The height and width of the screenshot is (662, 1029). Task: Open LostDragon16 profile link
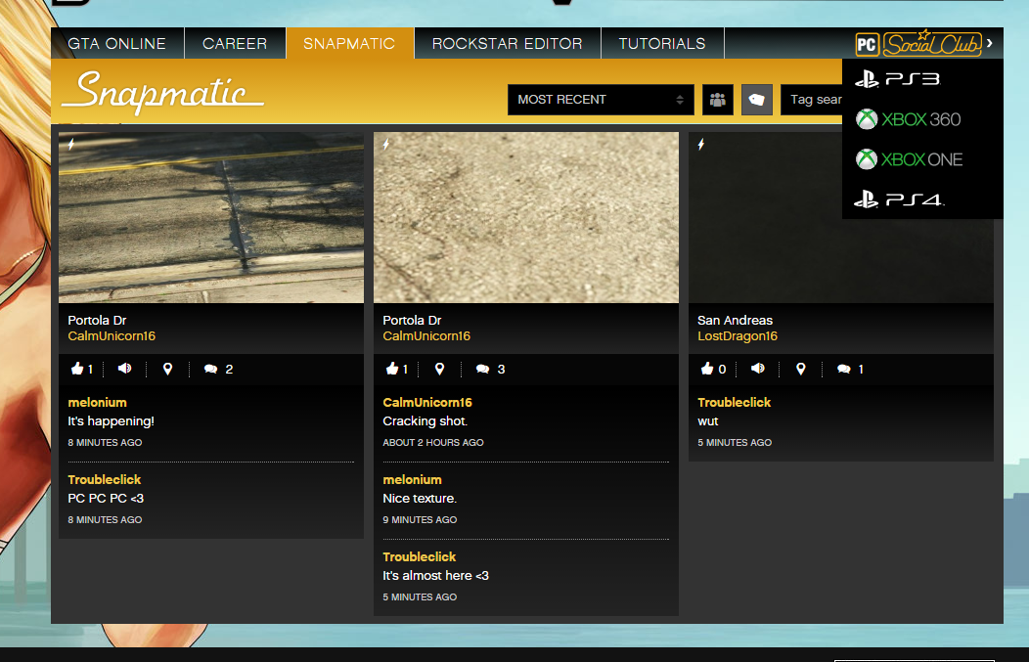click(x=738, y=336)
